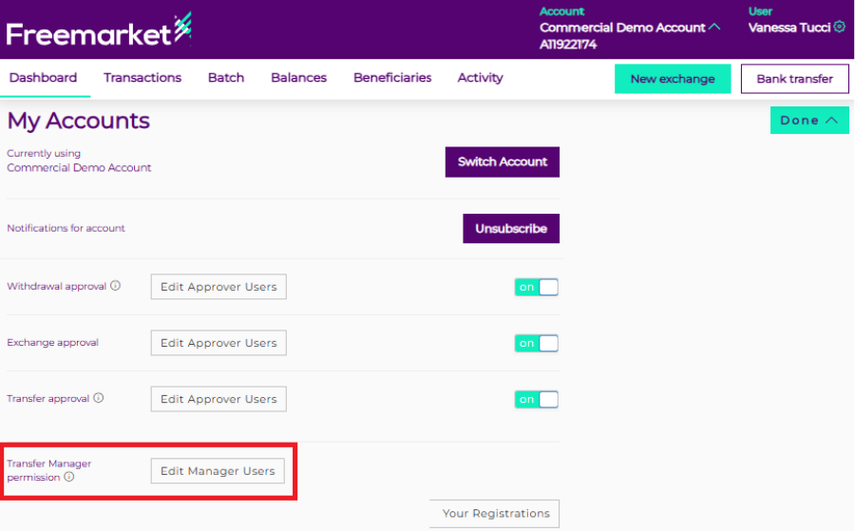The height and width of the screenshot is (531, 855).
Task: Click info icon beside Transfer approval
Action: 99,399
